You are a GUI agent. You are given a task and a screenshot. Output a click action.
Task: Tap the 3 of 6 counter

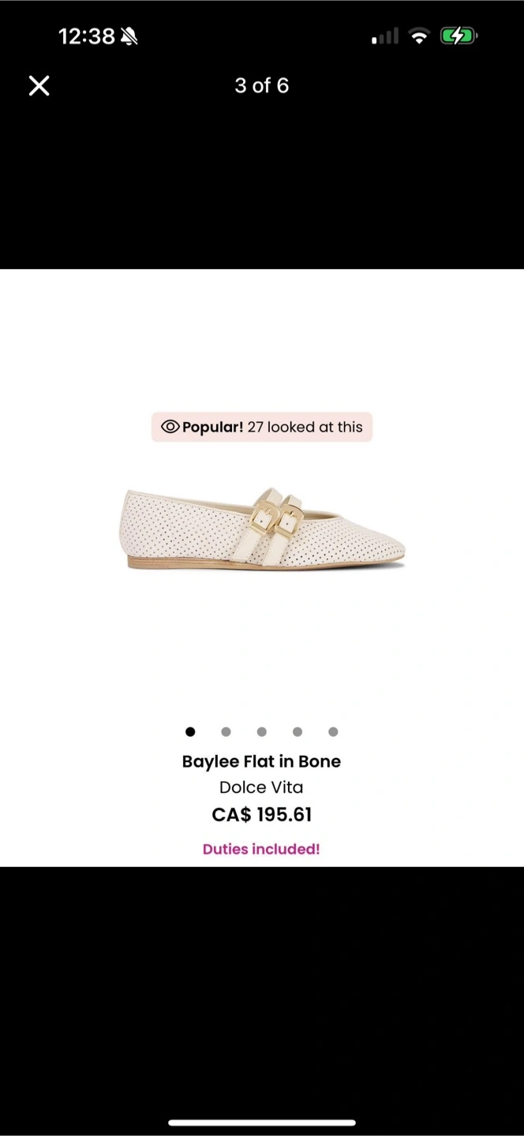tap(261, 86)
